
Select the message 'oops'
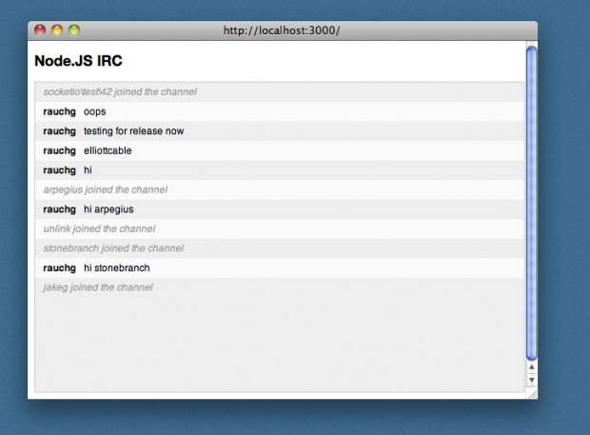click(x=95, y=111)
